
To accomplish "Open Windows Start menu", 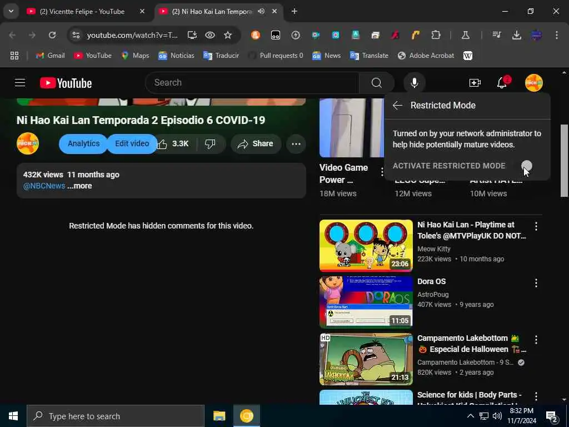I will pyautogui.click(x=13, y=416).
